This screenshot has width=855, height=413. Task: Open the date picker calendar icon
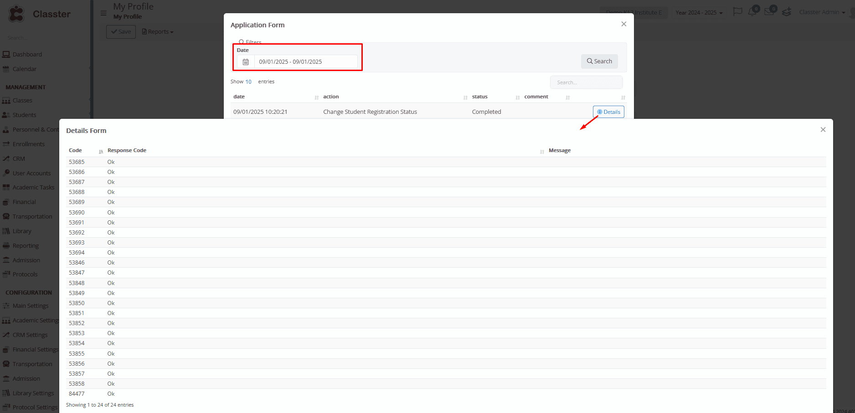click(246, 61)
